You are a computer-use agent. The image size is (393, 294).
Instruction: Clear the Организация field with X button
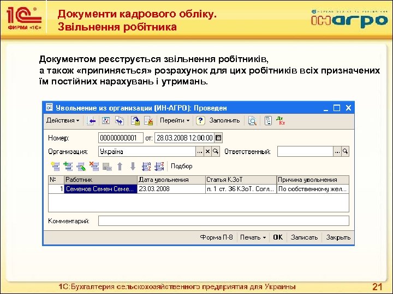[207, 151]
